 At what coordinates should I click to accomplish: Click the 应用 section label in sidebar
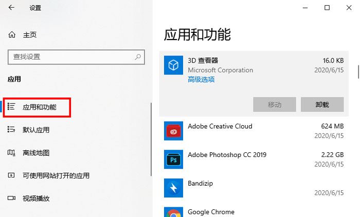(x=14, y=79)
